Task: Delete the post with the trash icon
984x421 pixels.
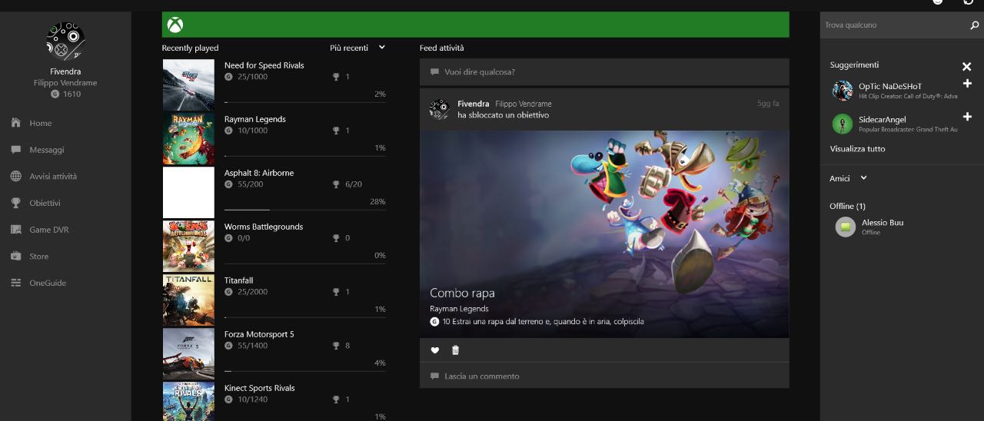Action: pos(455,350)
